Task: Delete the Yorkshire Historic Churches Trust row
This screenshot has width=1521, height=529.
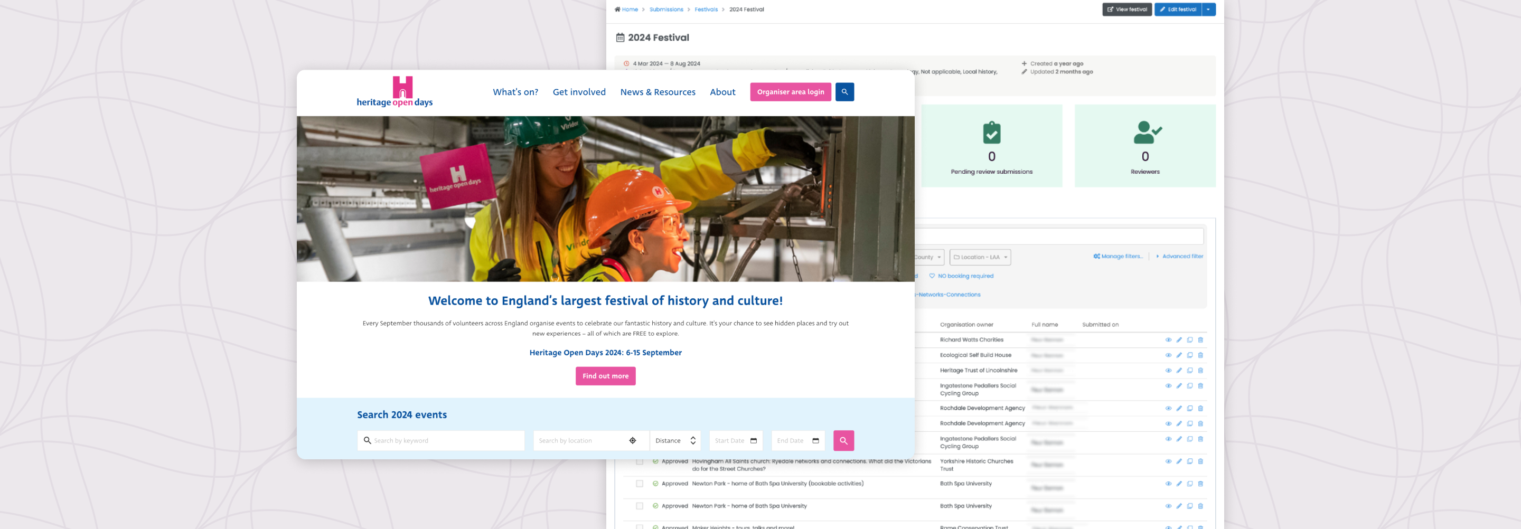Action: pos(1200,462)
